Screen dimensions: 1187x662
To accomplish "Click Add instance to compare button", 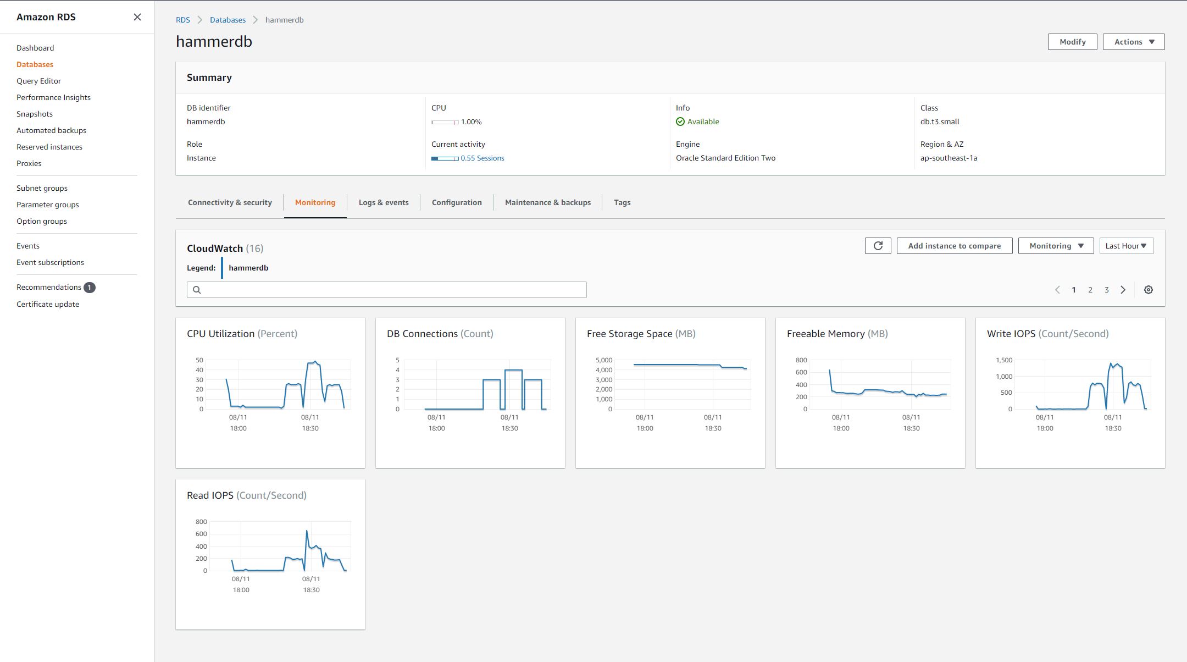I will (x=954, y=246).
